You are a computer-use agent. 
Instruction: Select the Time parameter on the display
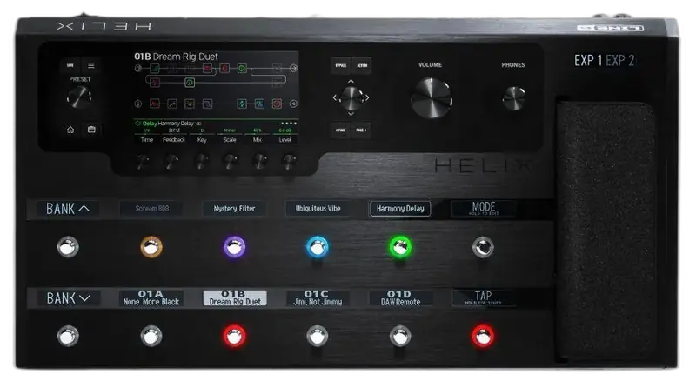(x=147, y=136)
